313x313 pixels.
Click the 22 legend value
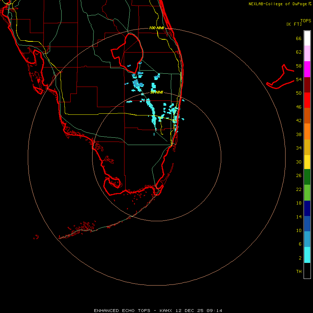[299, 189]
